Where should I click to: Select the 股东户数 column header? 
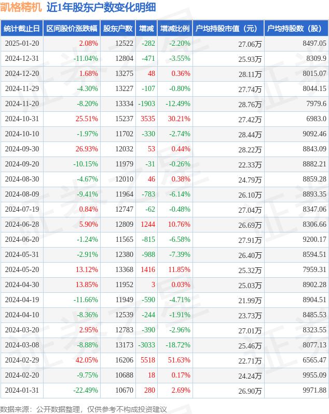[118, 28]
